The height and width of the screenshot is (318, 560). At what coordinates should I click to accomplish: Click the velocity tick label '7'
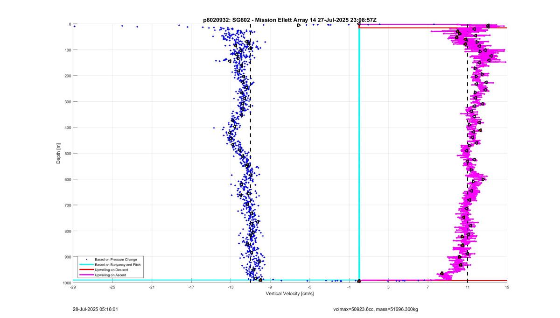[x=428, y=287]
